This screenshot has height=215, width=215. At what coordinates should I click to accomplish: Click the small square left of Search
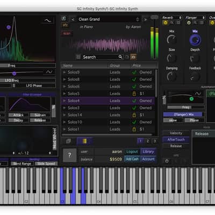78,57
